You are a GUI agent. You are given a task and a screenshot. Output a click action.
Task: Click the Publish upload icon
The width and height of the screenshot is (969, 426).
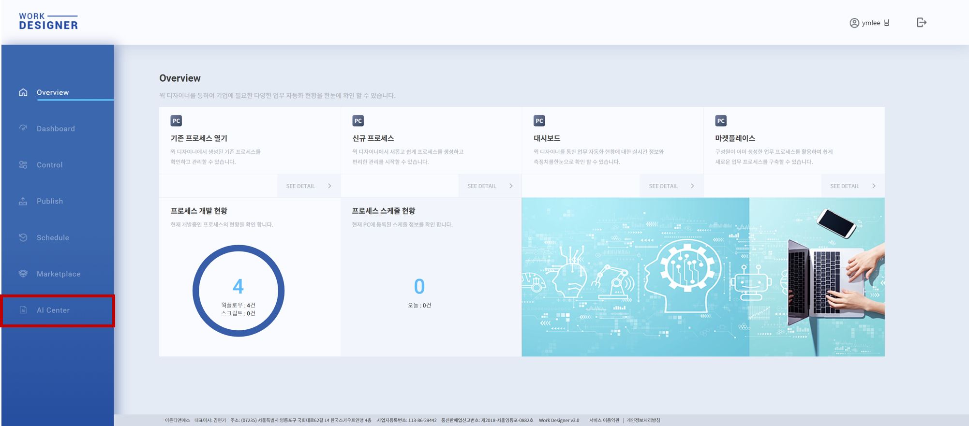(23, 201)
